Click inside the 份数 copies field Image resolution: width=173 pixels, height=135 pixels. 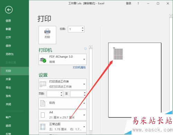75,29
